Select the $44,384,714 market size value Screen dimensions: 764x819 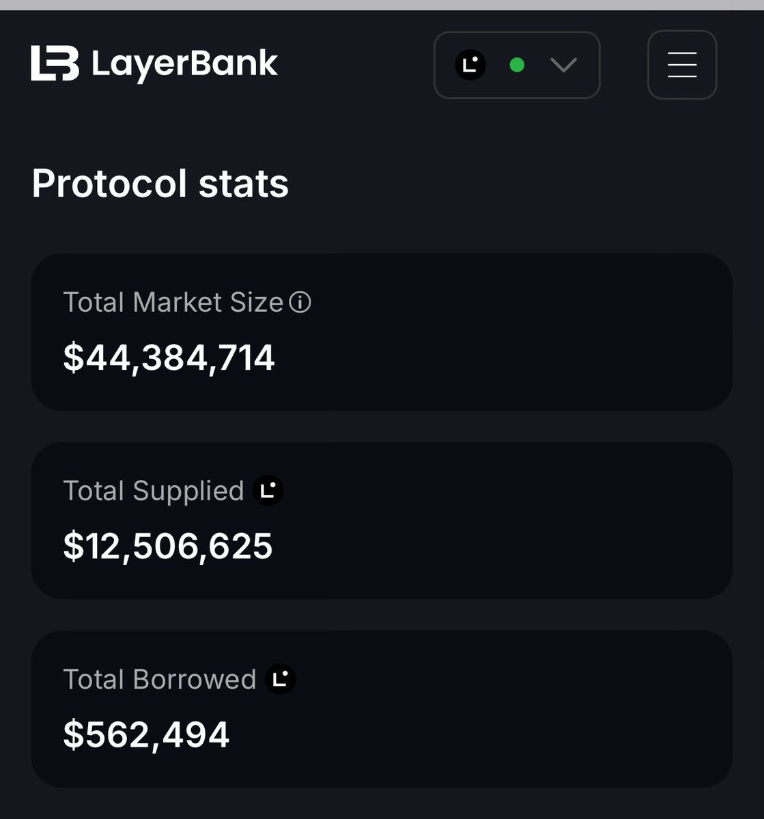[169, 358]
